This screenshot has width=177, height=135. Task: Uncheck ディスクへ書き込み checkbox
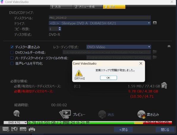coord(12,47)
